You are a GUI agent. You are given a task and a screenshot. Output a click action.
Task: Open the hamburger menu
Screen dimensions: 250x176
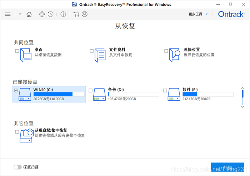click(7, 14)
